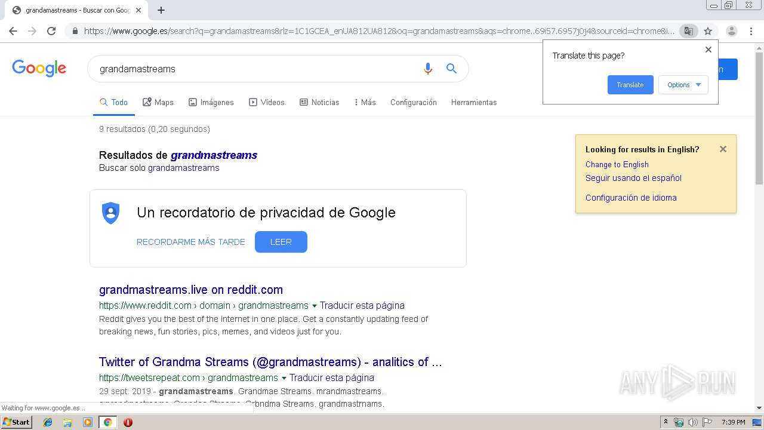The image size is (764, 430).
Task: Click Traducir esta página for tweetsrepeat result
Action: (332, 377)
